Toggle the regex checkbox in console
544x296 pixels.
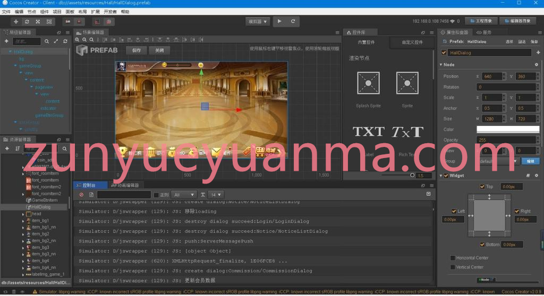[156, 195]
